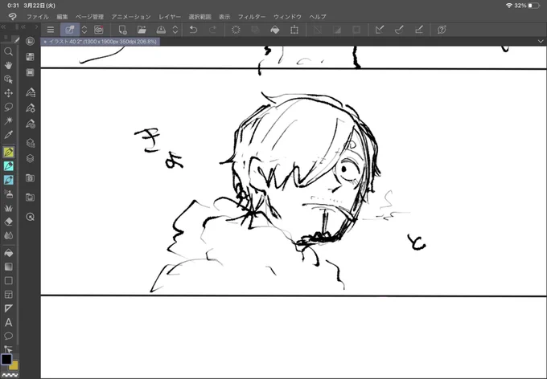Toggle the highlighted edit-mode button in command bar

pos(70,30)
